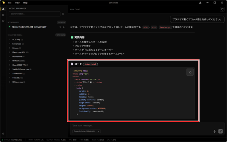Click the Search models field
Viewport: 227px width, 142px height.
34,14
